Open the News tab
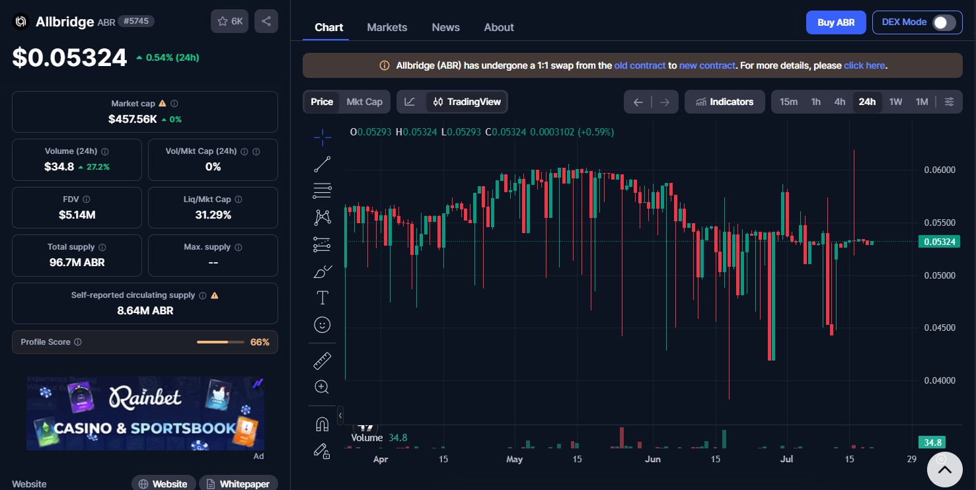The width and height of the screenshot is (976, 490). coord(446,27)
